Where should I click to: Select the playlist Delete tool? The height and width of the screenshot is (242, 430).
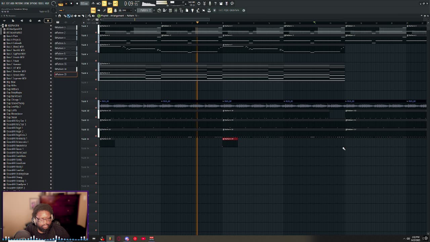point(72,16)
